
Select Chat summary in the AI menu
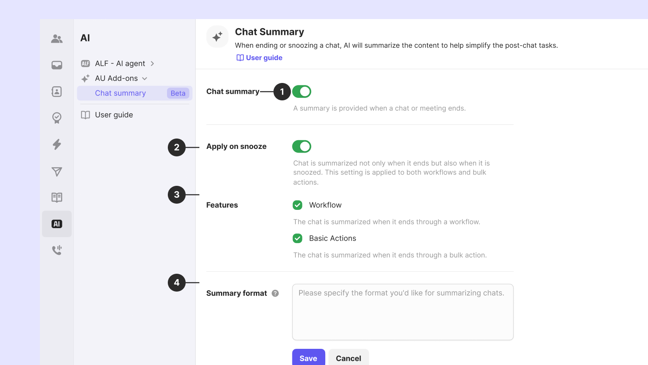coord(120,93)
